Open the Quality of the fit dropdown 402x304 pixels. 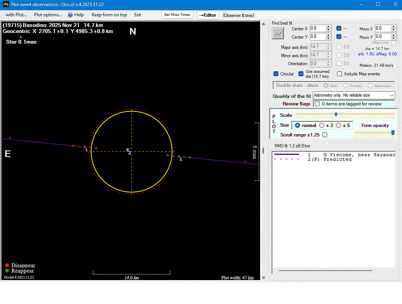point(391,96)
